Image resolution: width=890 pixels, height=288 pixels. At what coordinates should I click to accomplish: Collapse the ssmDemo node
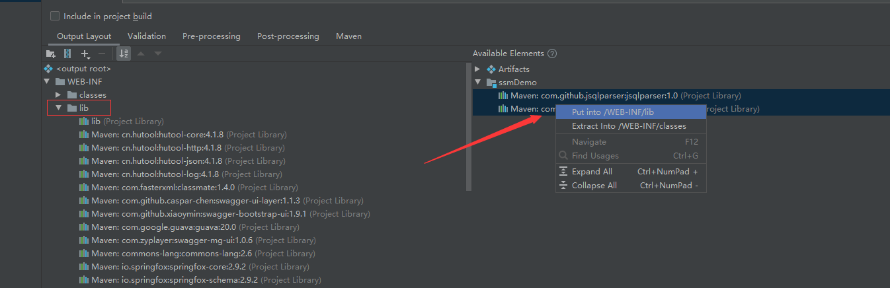[478, 83]
